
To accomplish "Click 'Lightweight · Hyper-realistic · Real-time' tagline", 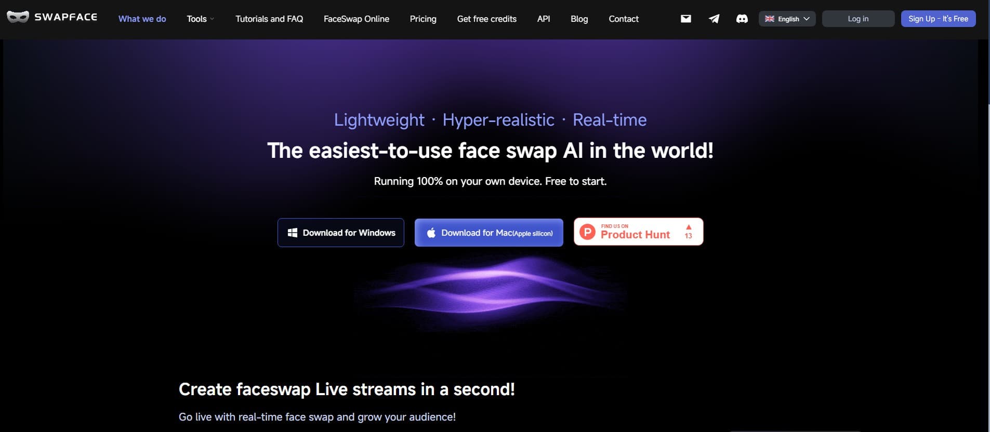I will 490,120.
